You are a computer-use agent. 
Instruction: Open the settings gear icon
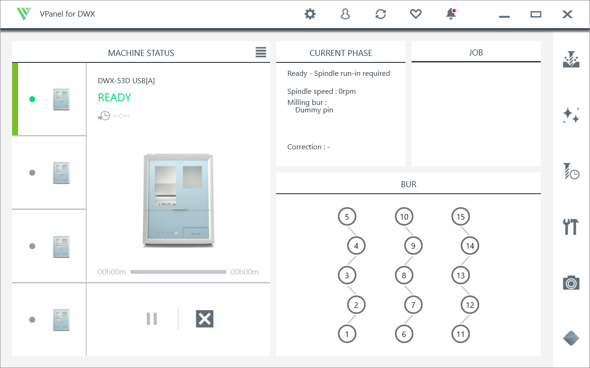coord(310,14)
